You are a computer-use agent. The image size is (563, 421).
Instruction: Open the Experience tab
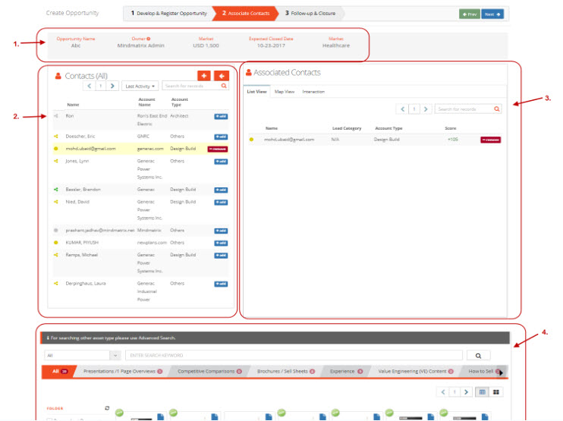346,372
